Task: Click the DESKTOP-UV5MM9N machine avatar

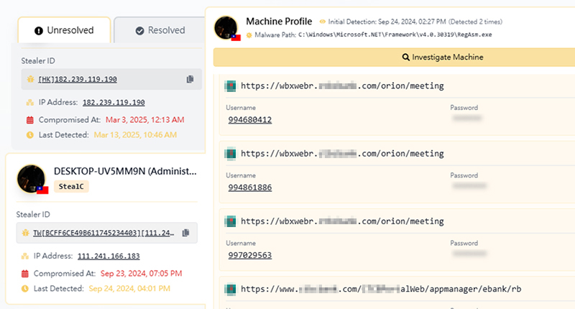Action: coord(32,178)
